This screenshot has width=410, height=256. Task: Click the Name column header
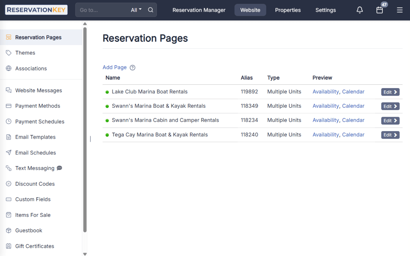click(113, 78)
